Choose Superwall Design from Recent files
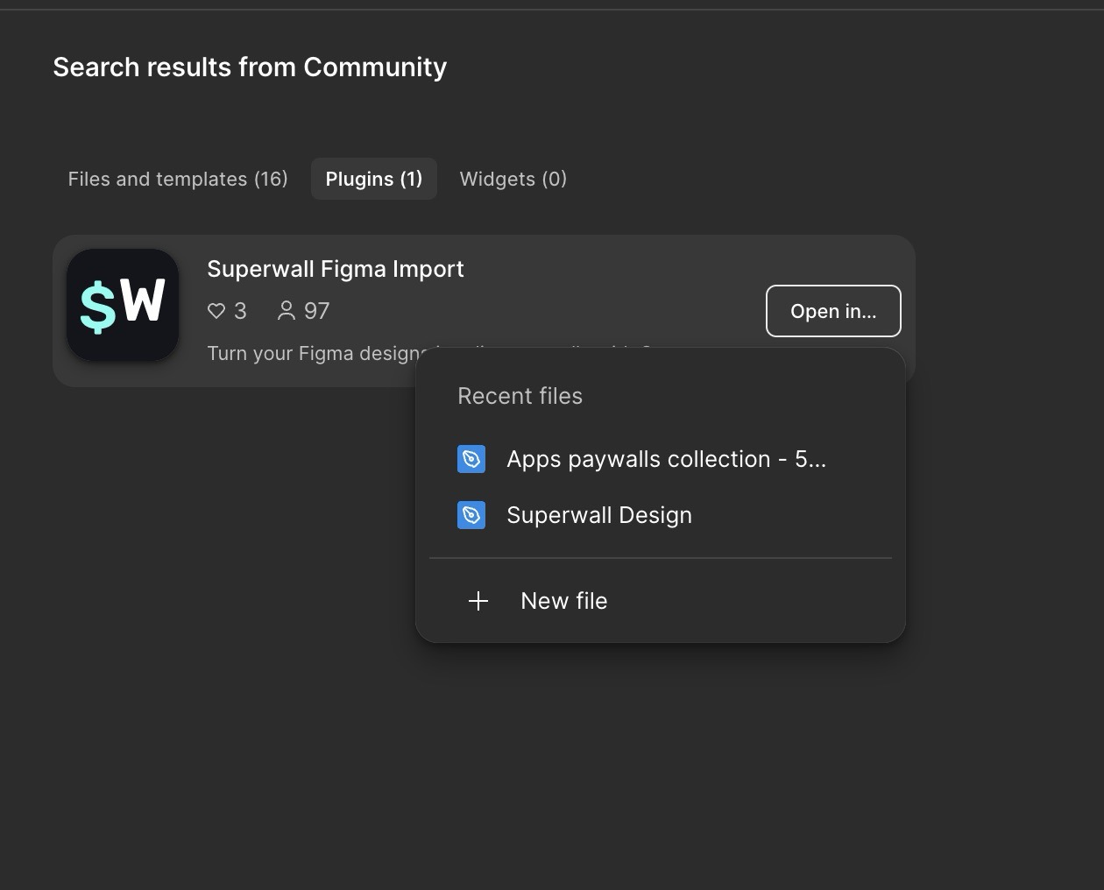The width and height of the screenshot is (1104, 890). (x=598, y=515)
